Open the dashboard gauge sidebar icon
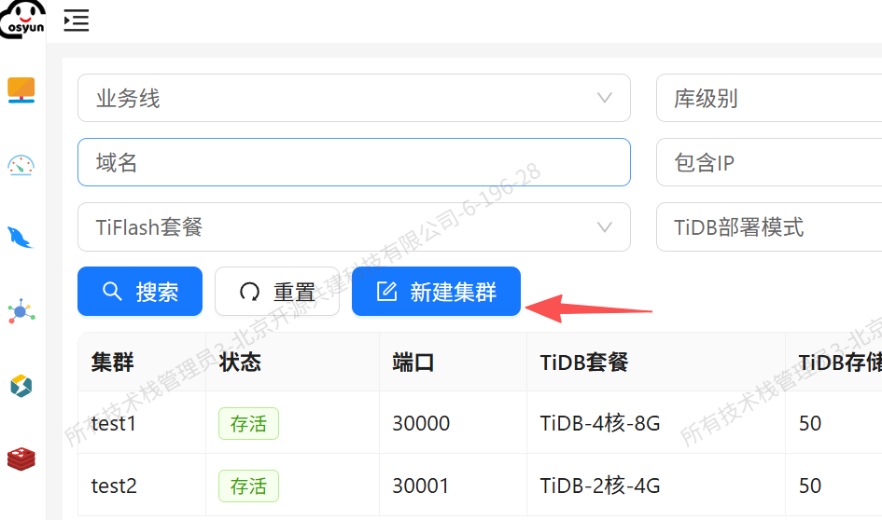Image resolution: width=882 pixels, height=520 pixels. pyautogui.click(x=21, y=165)
